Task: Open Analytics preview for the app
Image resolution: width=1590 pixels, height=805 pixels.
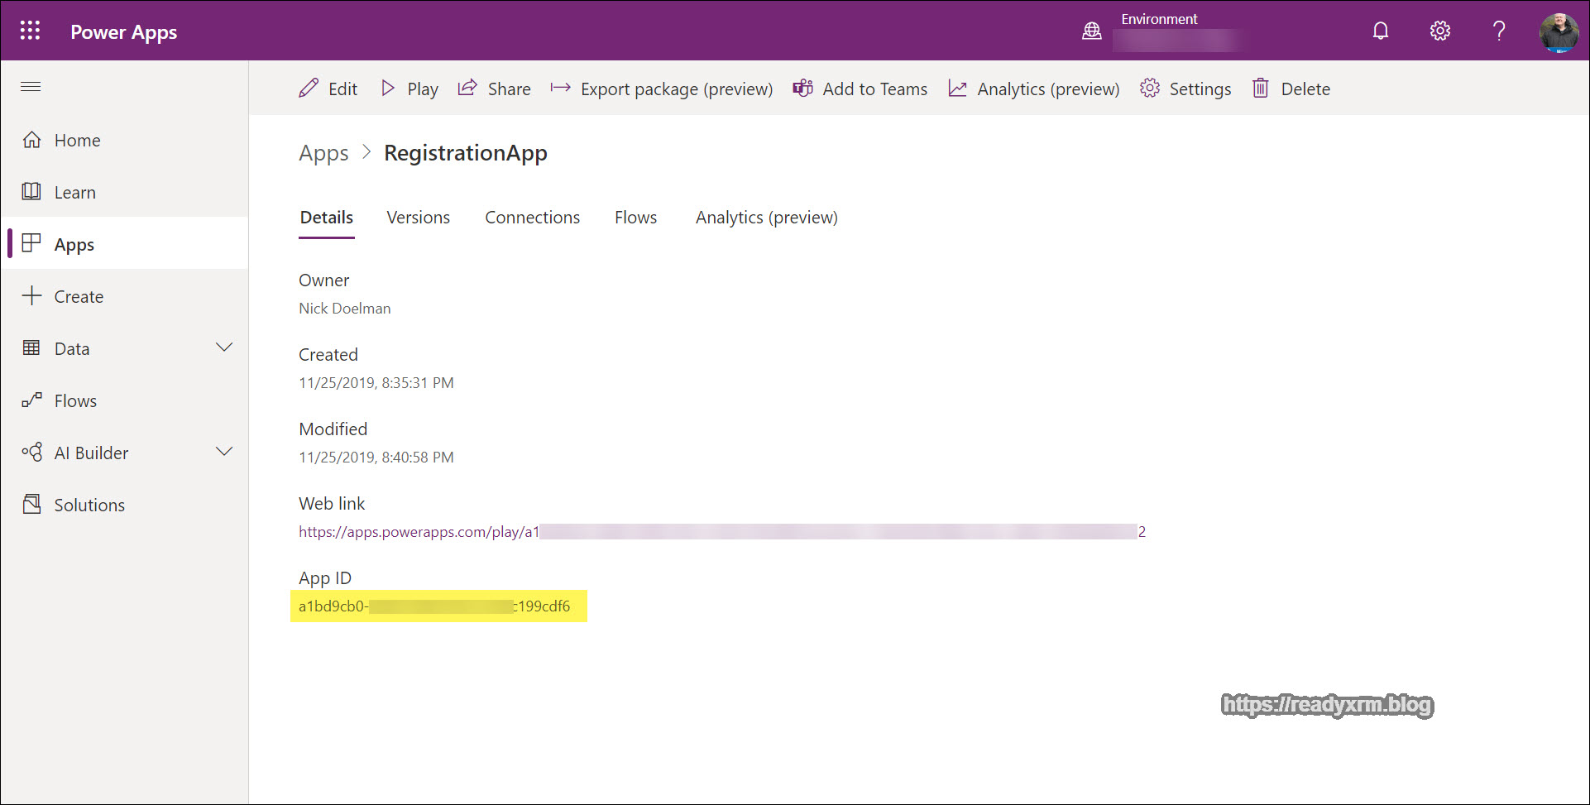Action: 1032,89
